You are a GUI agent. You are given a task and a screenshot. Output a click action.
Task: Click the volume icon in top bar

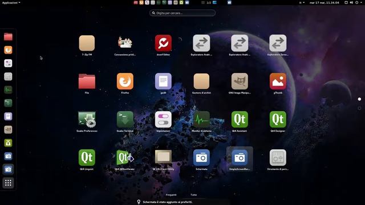[x=351, y=2]
